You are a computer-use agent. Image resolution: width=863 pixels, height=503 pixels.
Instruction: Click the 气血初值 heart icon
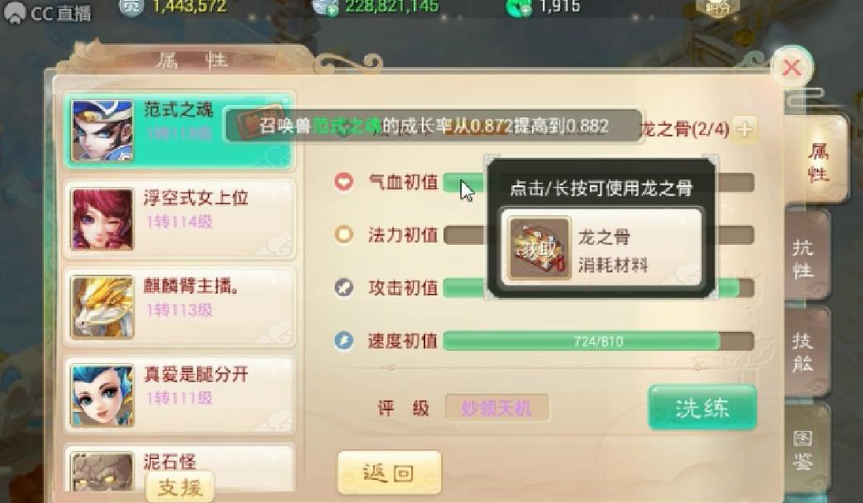pyautogui.click(x=344, y=182)
